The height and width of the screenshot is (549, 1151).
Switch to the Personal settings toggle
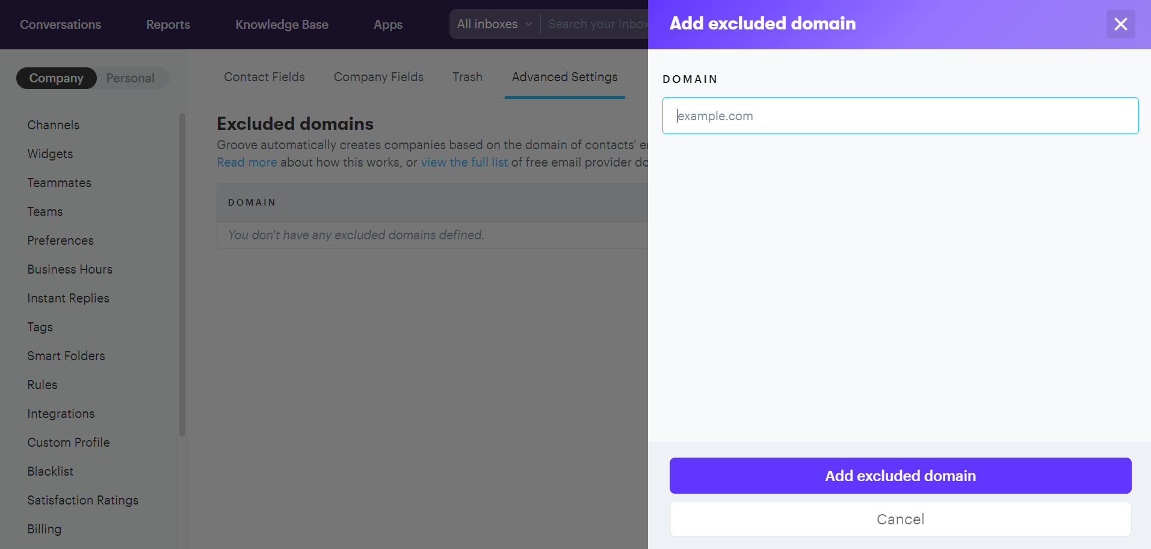pos(131,78)
